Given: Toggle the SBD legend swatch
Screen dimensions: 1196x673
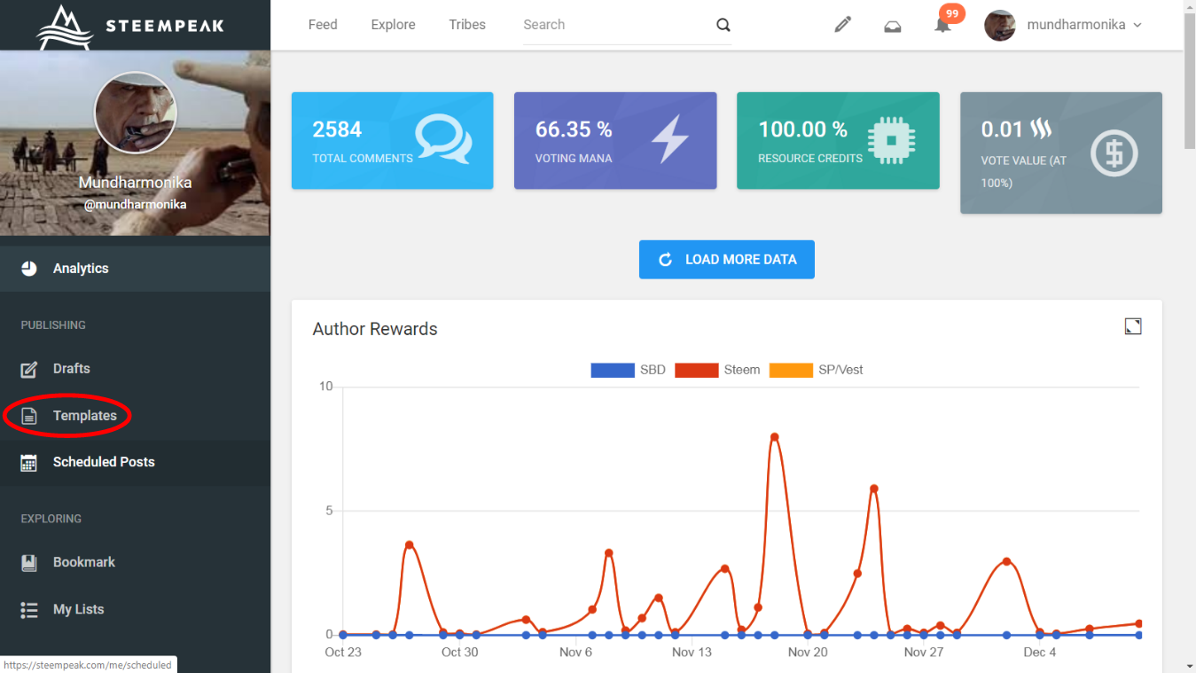Looking at the screenshot, I should coord(614,370).
